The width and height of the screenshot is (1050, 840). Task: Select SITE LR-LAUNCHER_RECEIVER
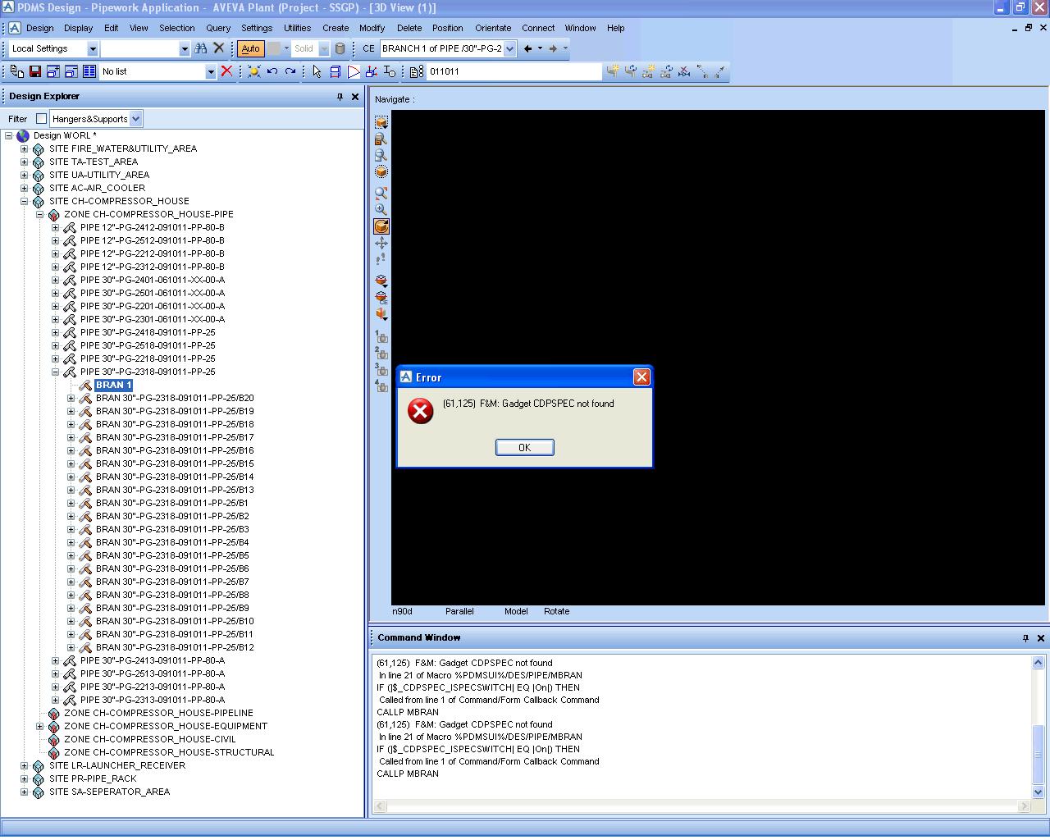point(116,765)
